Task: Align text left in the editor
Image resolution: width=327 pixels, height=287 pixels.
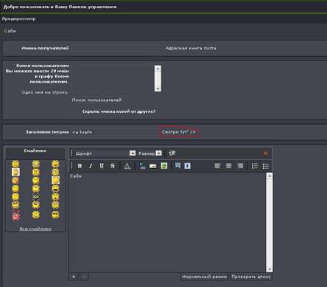Action: [217, 166]
